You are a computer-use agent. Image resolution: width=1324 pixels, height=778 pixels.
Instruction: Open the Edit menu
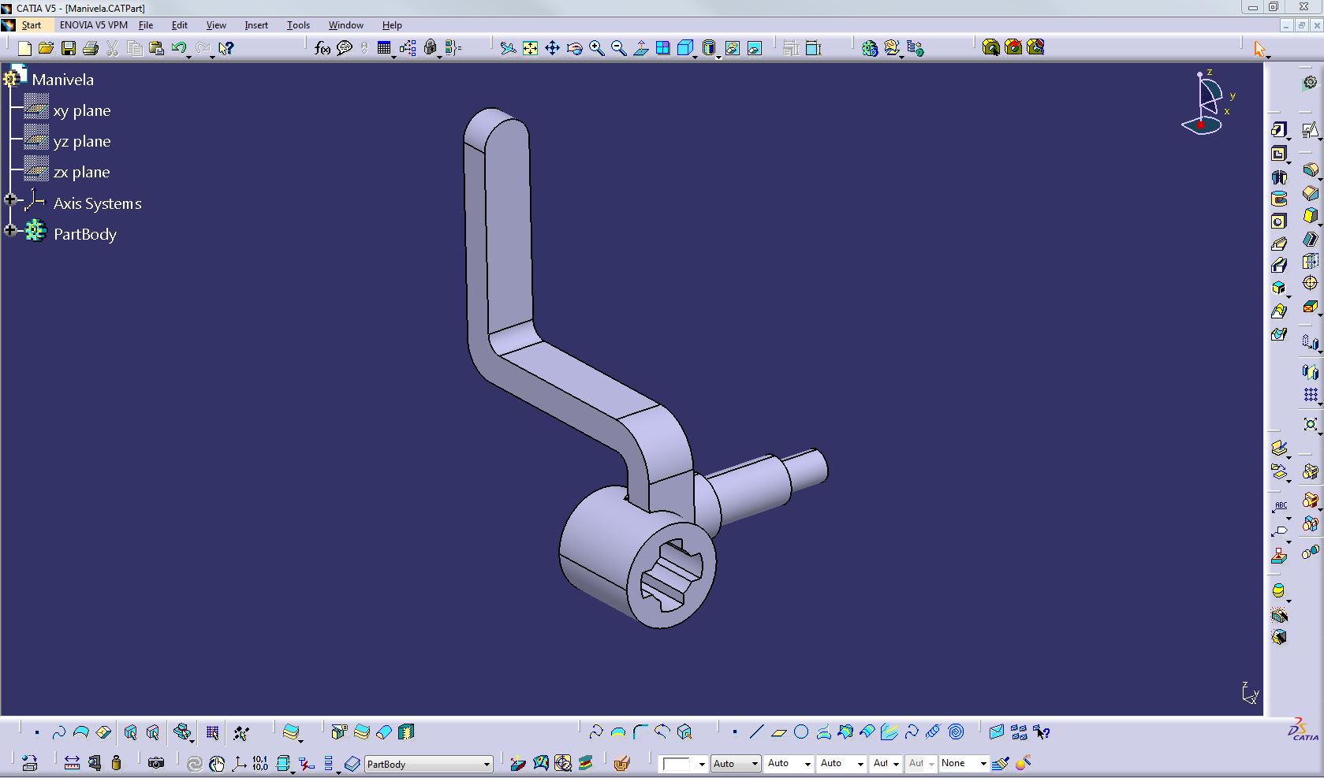point(180,25)
